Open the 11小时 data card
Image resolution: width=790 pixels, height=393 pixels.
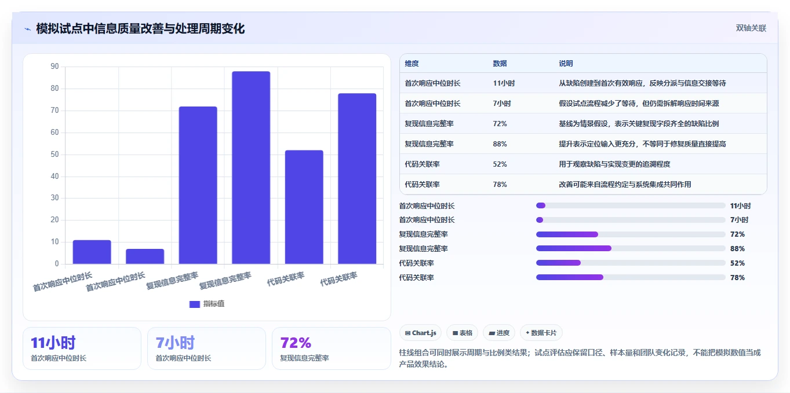pyautogui.click(x=82, y=348)
